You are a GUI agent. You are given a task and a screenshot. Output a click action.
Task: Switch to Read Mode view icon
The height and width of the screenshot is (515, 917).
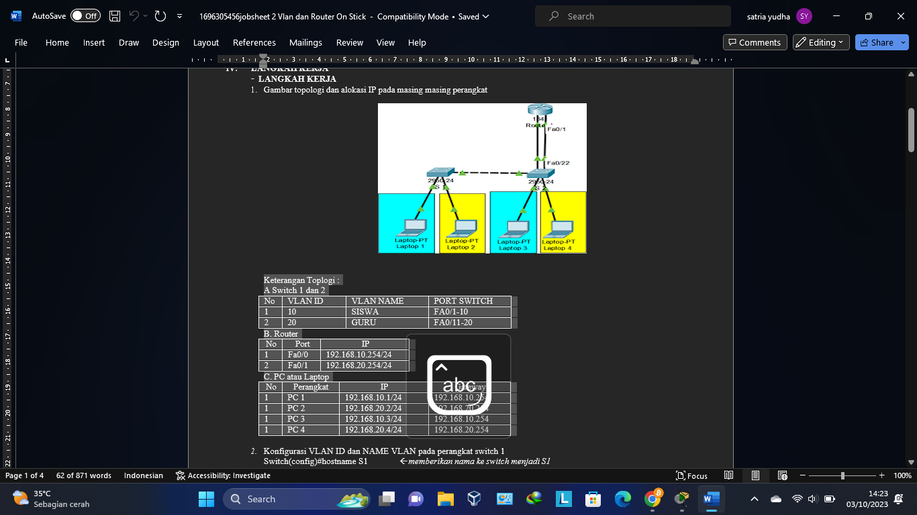pos(728,475)
